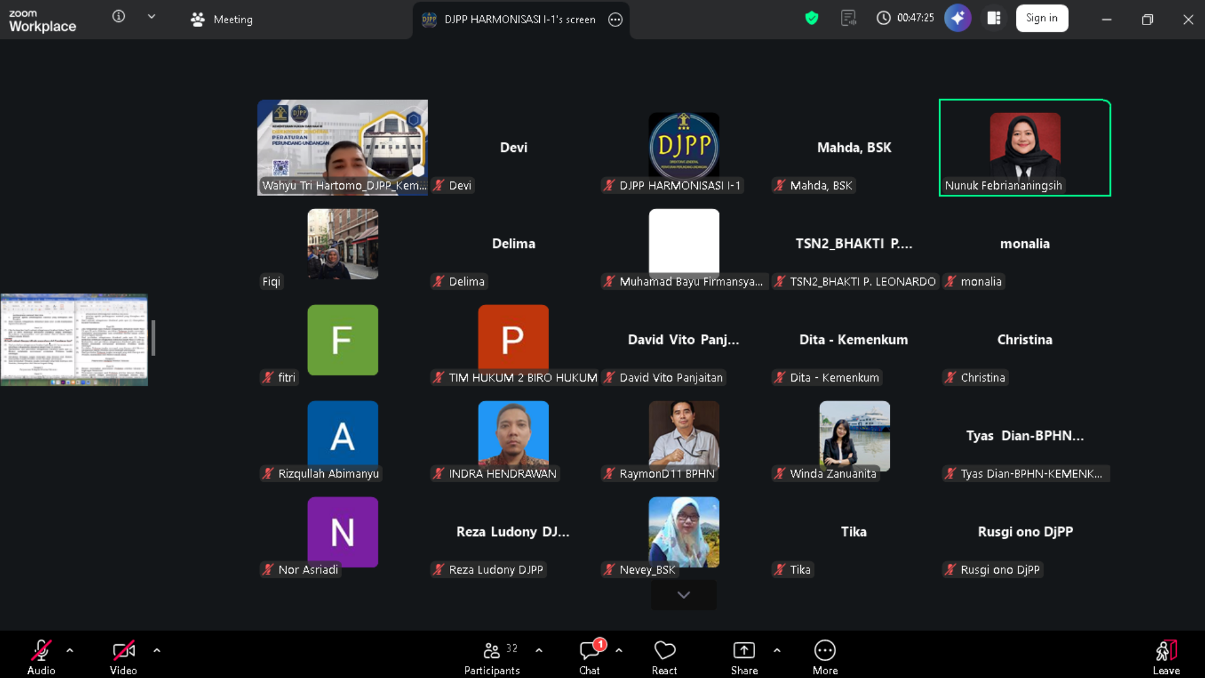Click the Sign in button

point(1042,18)
